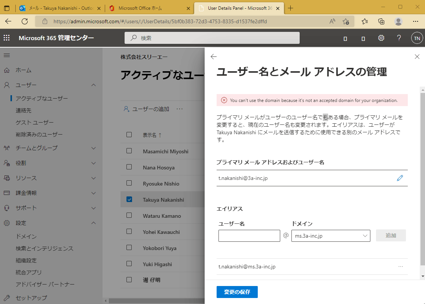Open browser profile avatar
Viewport: 425px width, 304px height.
[x=398, y=21]
